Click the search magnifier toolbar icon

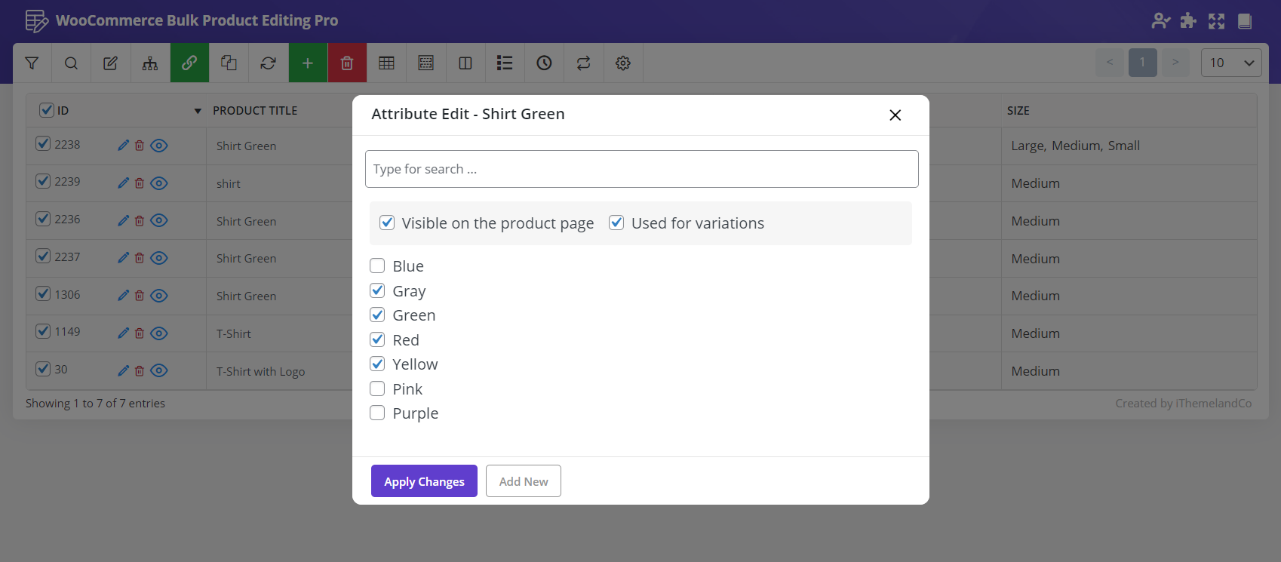point(71,63)
